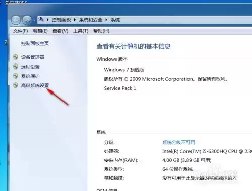Select 系统和安全 in the breadcrumb

(91, 20)
